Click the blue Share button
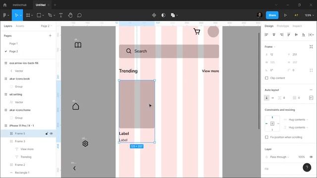317x178 pixels. [272, 15]
